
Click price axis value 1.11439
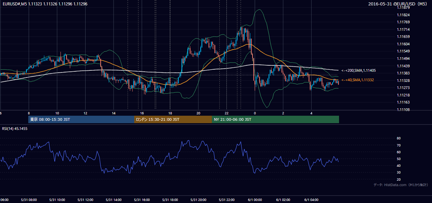click(403, 66)
